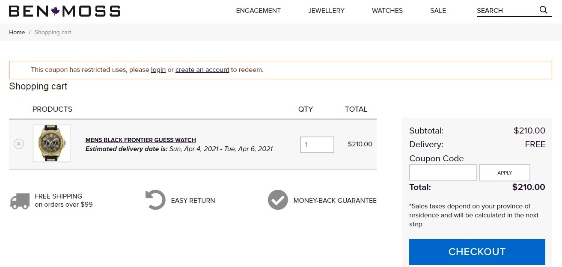Viewport: 562px width, 267px height.
Task: Open the Engagement menu
Action: [259, 11]
